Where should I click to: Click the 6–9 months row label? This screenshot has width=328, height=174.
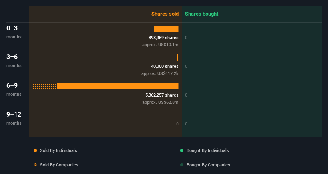coord(14,89)
